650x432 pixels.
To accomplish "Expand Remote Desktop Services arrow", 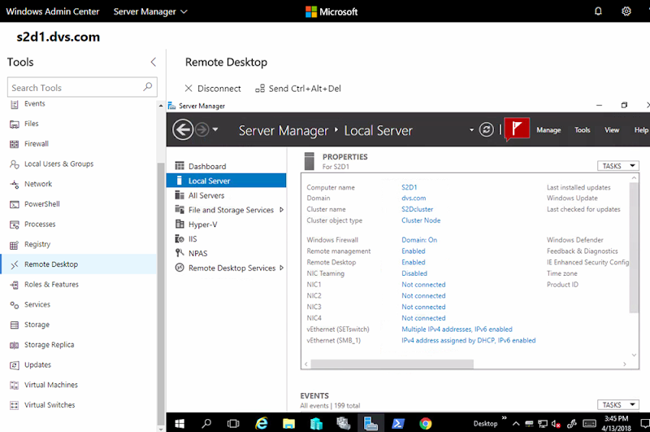I will [x=282, y=268].
